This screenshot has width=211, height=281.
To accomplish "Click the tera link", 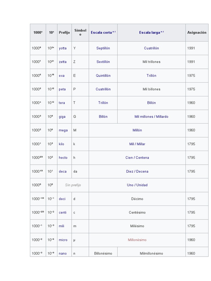I will pyautogui.click(x=62, y=103).
